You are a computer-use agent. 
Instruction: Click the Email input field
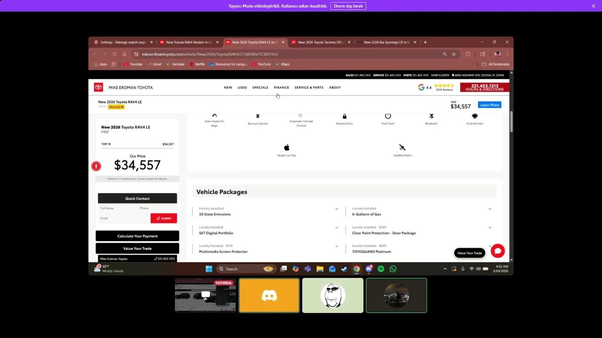[x=124, y=218]
